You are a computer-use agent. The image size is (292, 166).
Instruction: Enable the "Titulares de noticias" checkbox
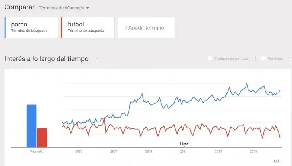pos(210,58)
